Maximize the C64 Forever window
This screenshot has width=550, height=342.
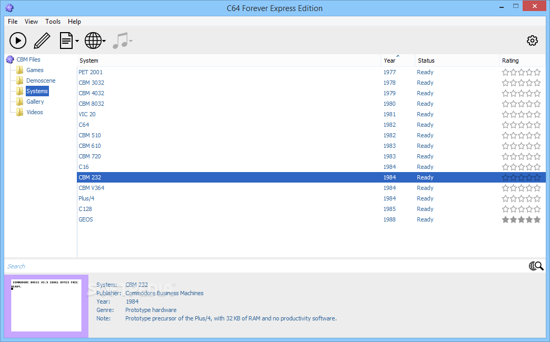click(516, 6)
